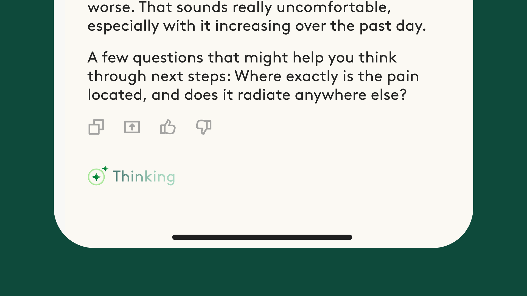The image size is (527, 296).
Task: Copy the assistant's response with the copy icon
Action: tap(96, 127)
